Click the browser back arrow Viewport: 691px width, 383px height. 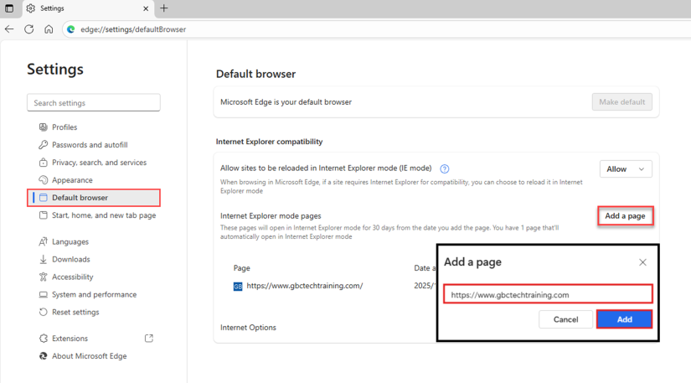[x=9, y=29]
